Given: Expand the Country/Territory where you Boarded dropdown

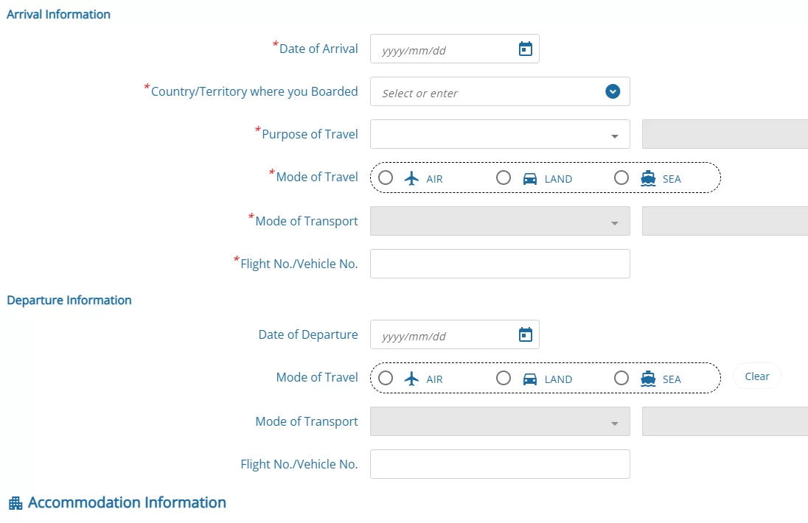Looking at the screenshot, I should coord(613,91).
